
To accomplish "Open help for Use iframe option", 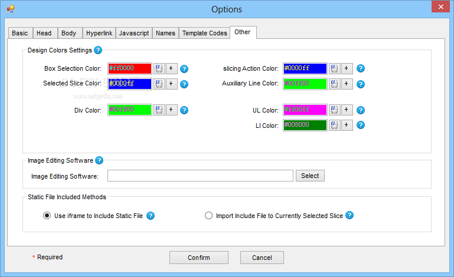I will click(151, 216).
